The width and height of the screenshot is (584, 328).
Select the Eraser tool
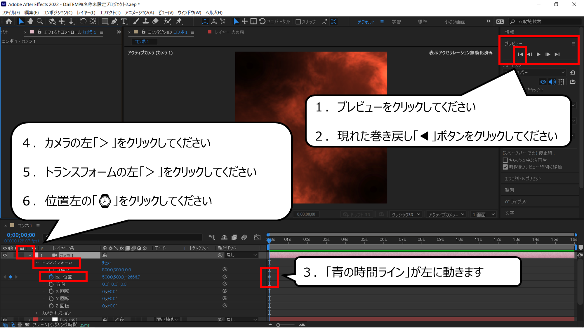coord(155,21)
